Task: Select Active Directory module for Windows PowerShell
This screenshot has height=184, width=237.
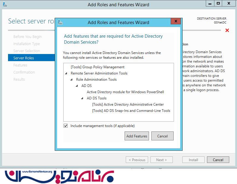Action: (125, 92)
